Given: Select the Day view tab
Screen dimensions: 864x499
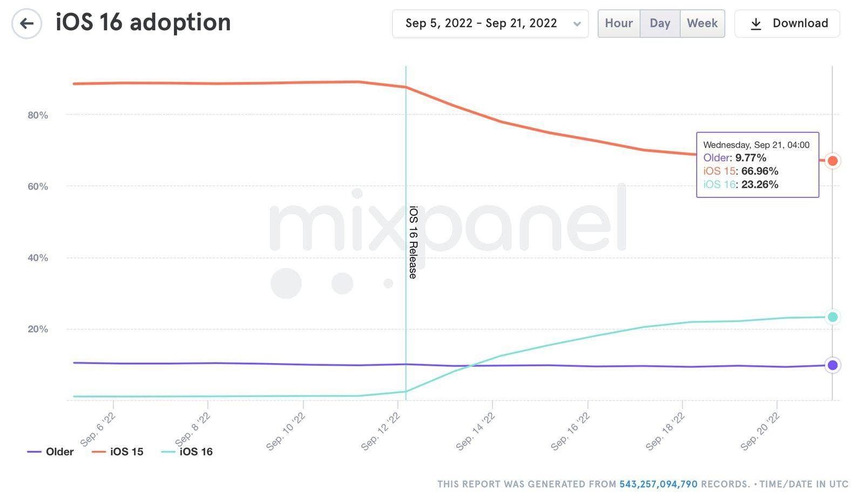Looking at the screenshot, I should tap(660, 24).
